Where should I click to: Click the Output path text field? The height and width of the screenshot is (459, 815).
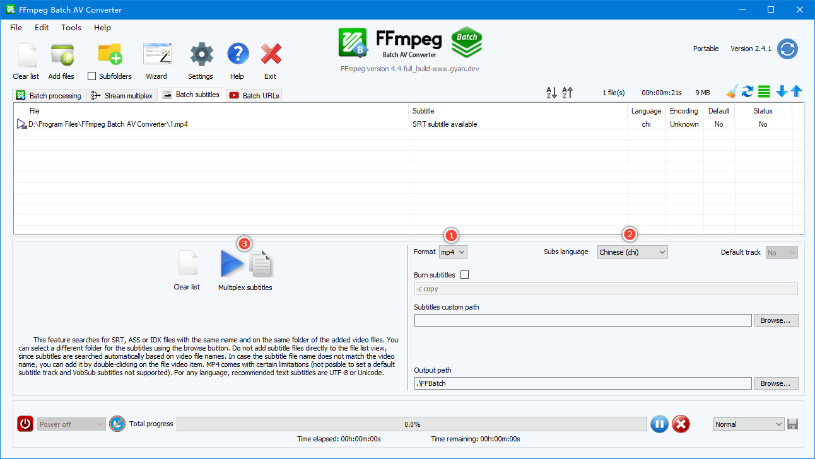[582, 383]
